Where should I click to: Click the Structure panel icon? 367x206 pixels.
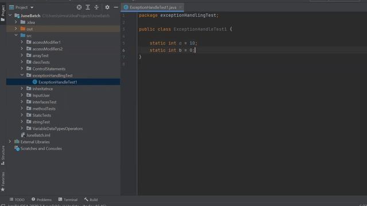click(3, 163)
